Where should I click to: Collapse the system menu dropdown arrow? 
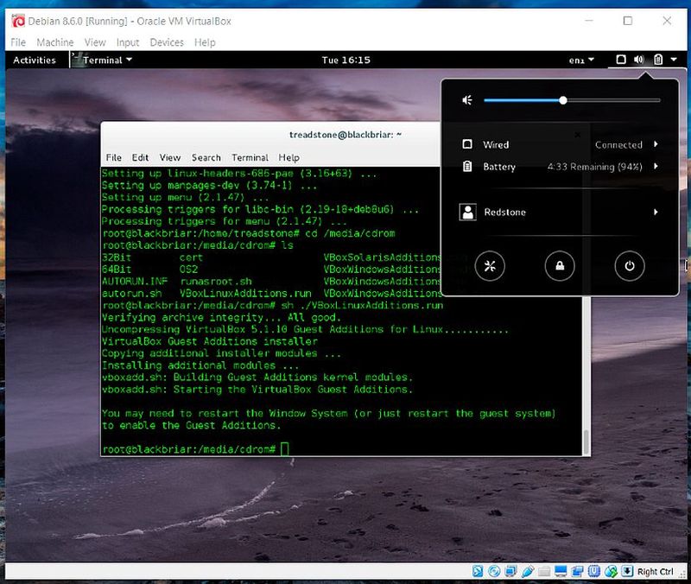pyautogui.click(x=674, y=60)
